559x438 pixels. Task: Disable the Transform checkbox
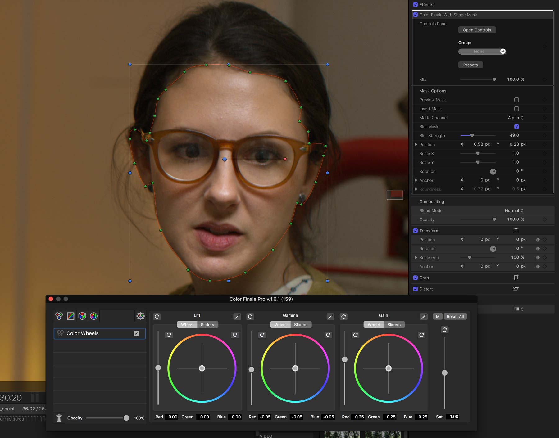(415, 231)
